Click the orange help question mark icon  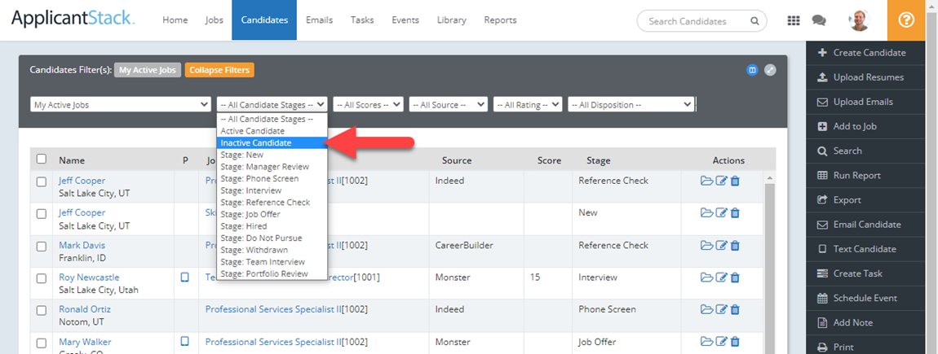[x=905, y=20]
